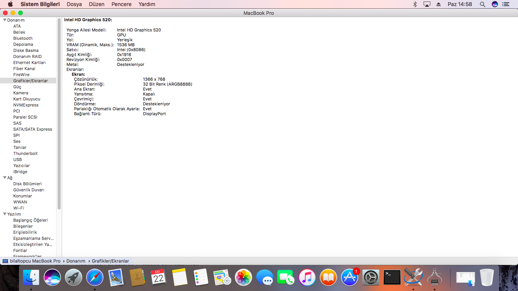
Task: Select Thunderbolt in hardware list
Action: pos(25,153)
